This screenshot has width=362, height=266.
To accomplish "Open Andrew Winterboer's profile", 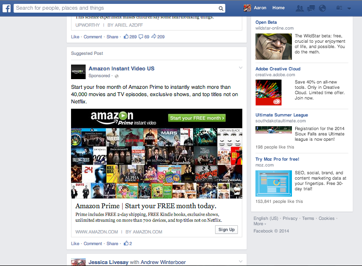I will pyautogui.click(x=163, y=262).
